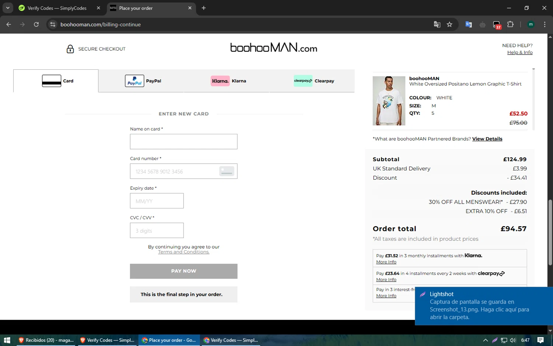Click the pink Klarna logo icon
Viewport: 553px width, 346px height.
coord(220,81)
